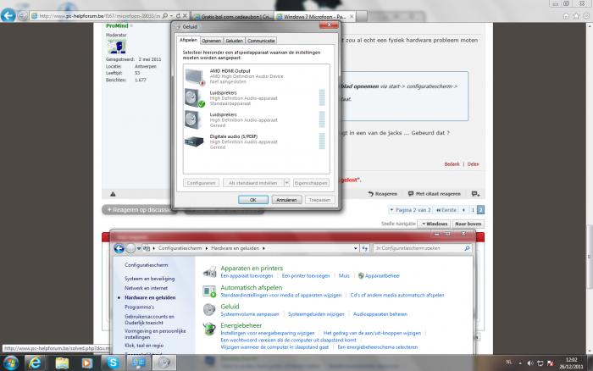Click Annuleren in the Geluid dialog

tap(286, 200)
